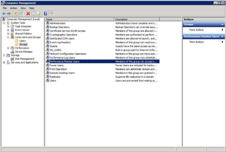
Task: Open the blue Help question mark icon
Action: 46,14
